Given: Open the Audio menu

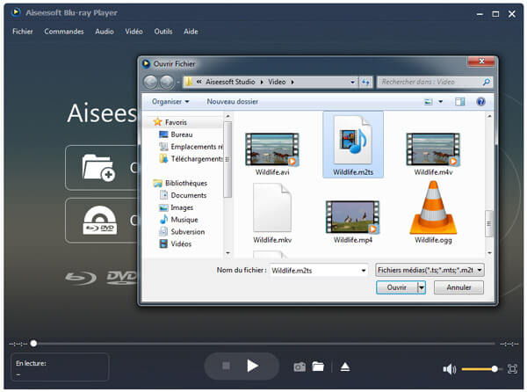Looking at the screenshot, I should tap(104, 32).
